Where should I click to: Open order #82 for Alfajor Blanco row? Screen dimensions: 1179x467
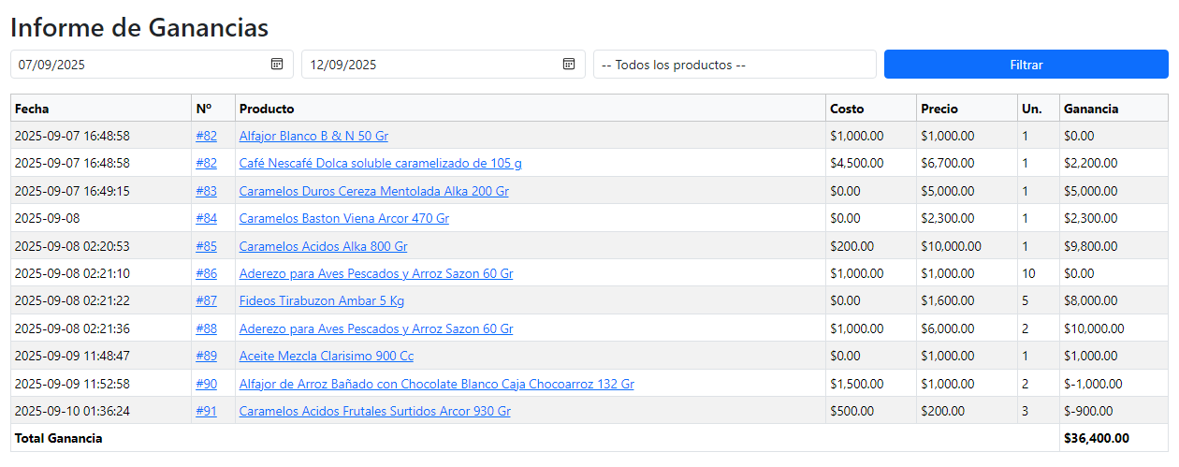click(206, 136)
